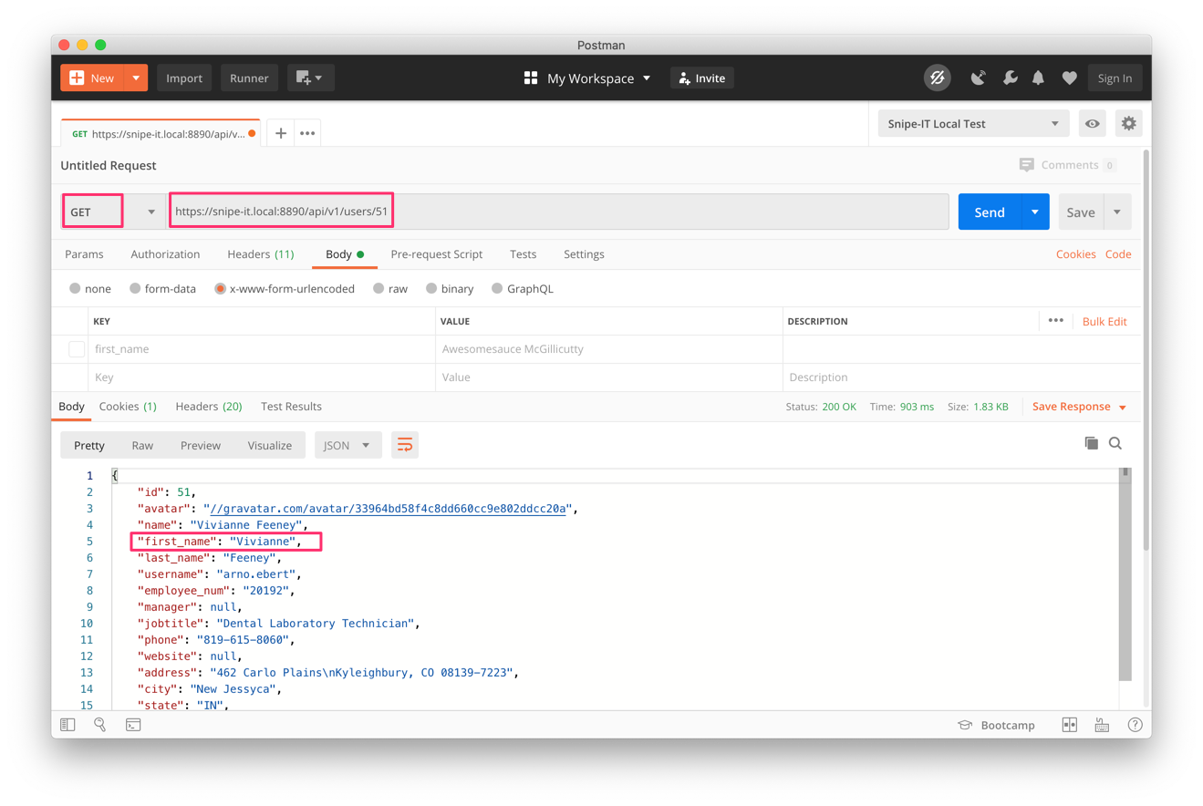Click Bulk Edit
The height and width of the screenshot is (806, 1203).
click(x=1104, y=322)
